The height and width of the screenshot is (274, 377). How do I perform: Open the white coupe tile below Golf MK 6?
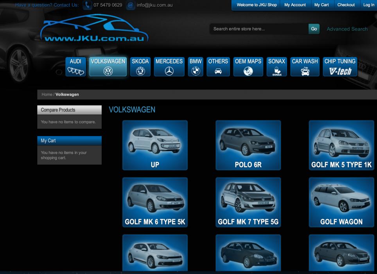click(155, 254)
